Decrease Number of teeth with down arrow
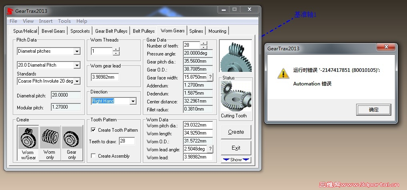Image resolution: width=407 pixels, height=190 pixels. pos(204,47)
